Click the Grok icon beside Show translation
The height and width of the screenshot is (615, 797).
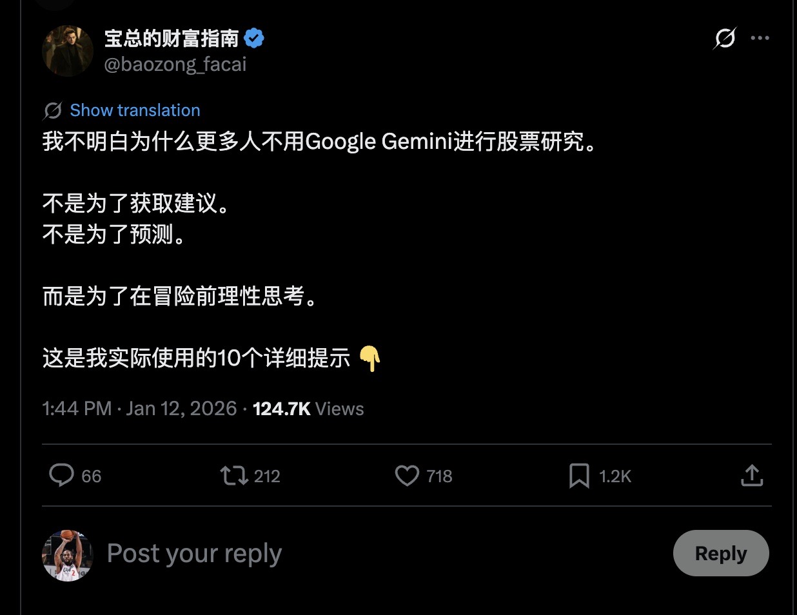tap(53, 111)
